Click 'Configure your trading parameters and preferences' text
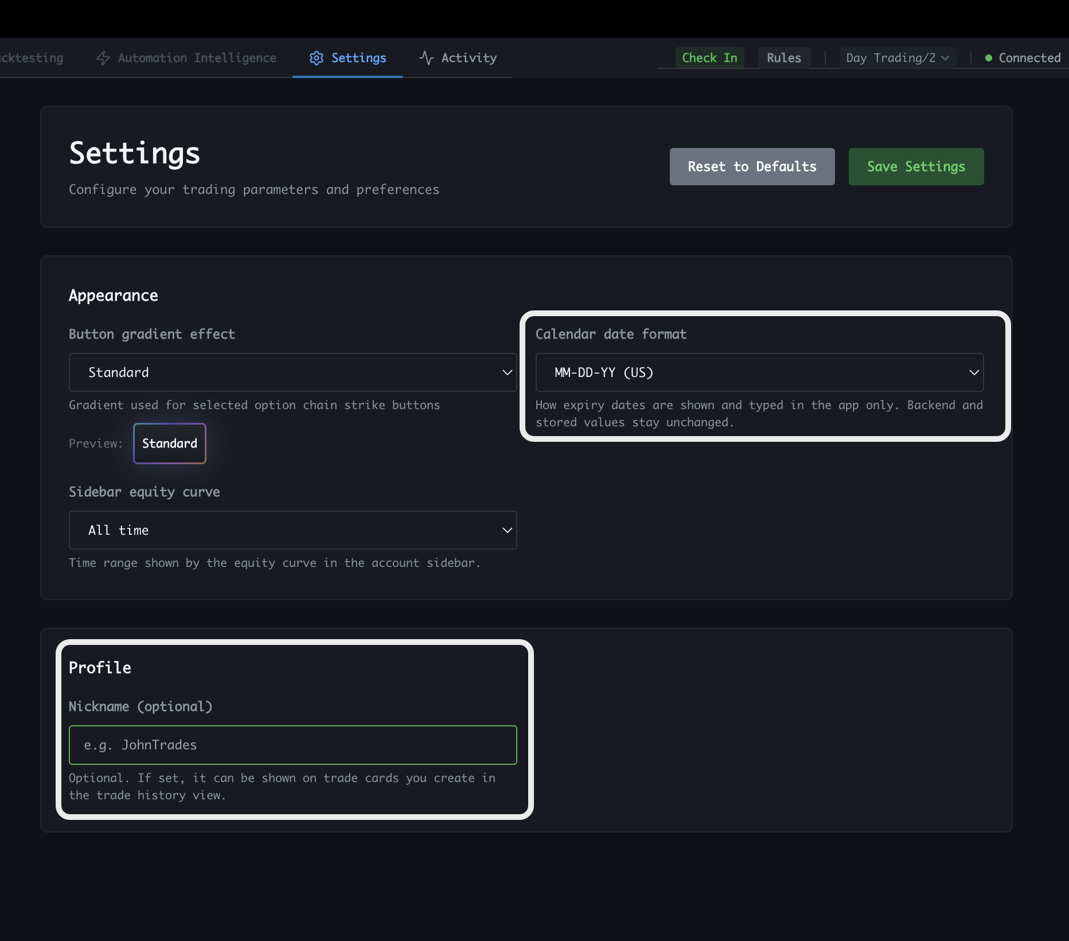This screenshot has width=1069, height=941. click(254, 189)
